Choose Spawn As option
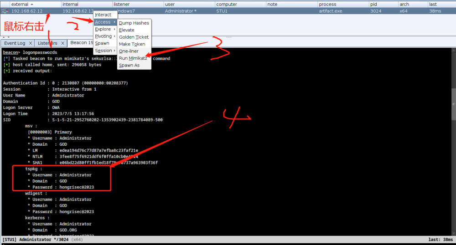 130,65
